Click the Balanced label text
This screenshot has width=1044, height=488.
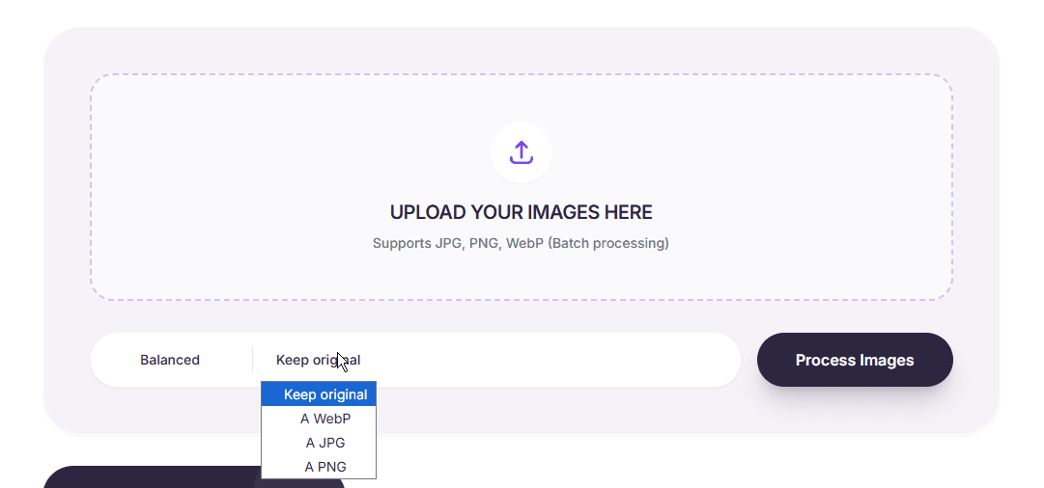[x=170, y=360]
